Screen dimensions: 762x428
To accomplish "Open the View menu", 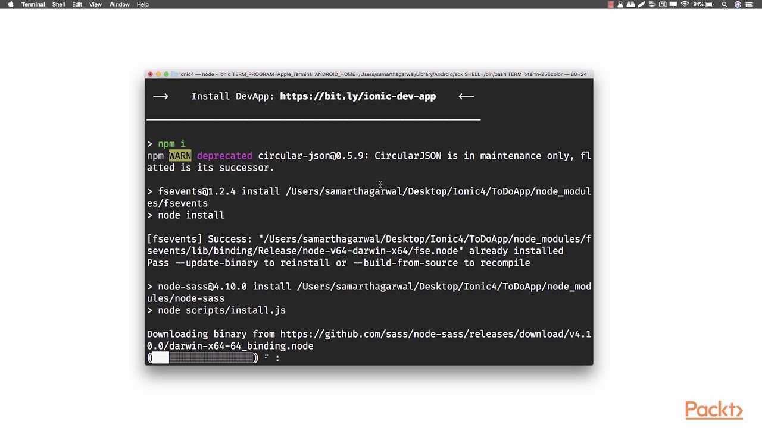I will point(95,4).
